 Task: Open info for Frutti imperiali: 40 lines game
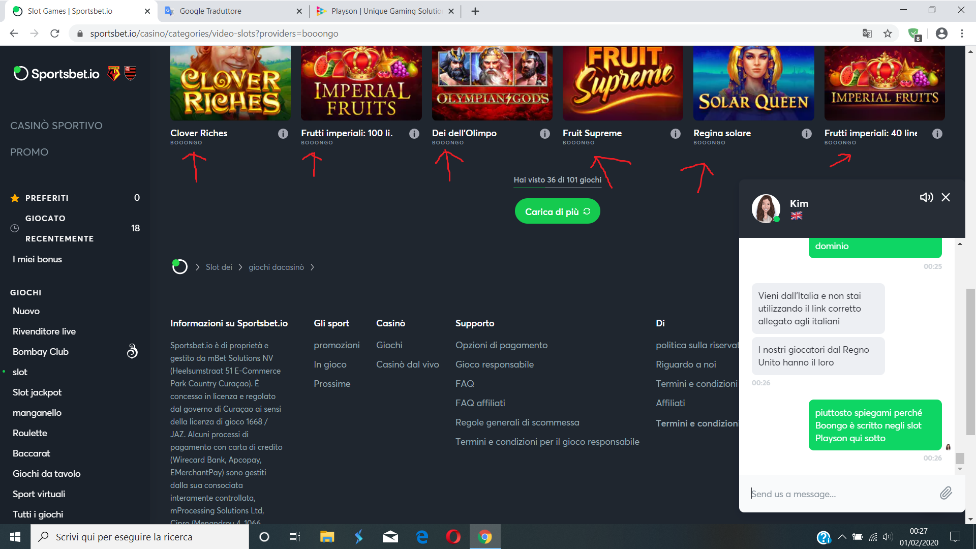click(x=937, y=134)
